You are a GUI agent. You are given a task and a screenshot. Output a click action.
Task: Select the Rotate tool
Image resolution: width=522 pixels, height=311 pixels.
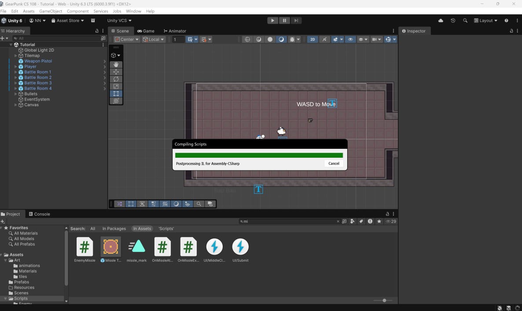(116, 79)
